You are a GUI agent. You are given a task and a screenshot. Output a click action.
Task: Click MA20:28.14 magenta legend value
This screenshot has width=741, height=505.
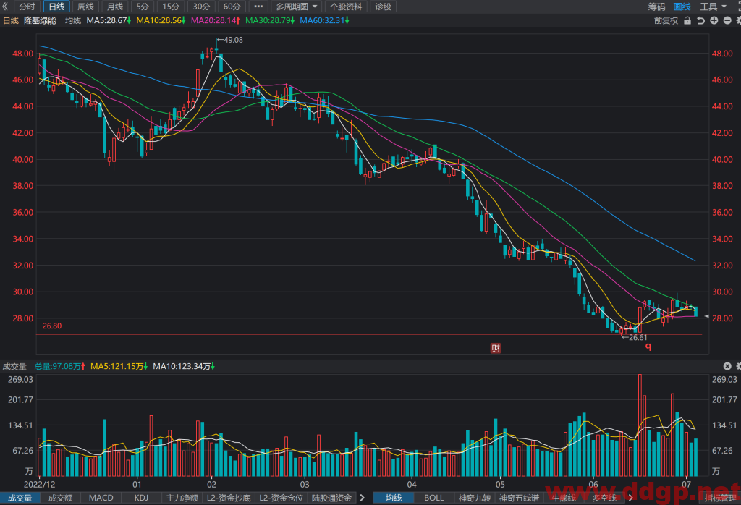pos(216,20)
